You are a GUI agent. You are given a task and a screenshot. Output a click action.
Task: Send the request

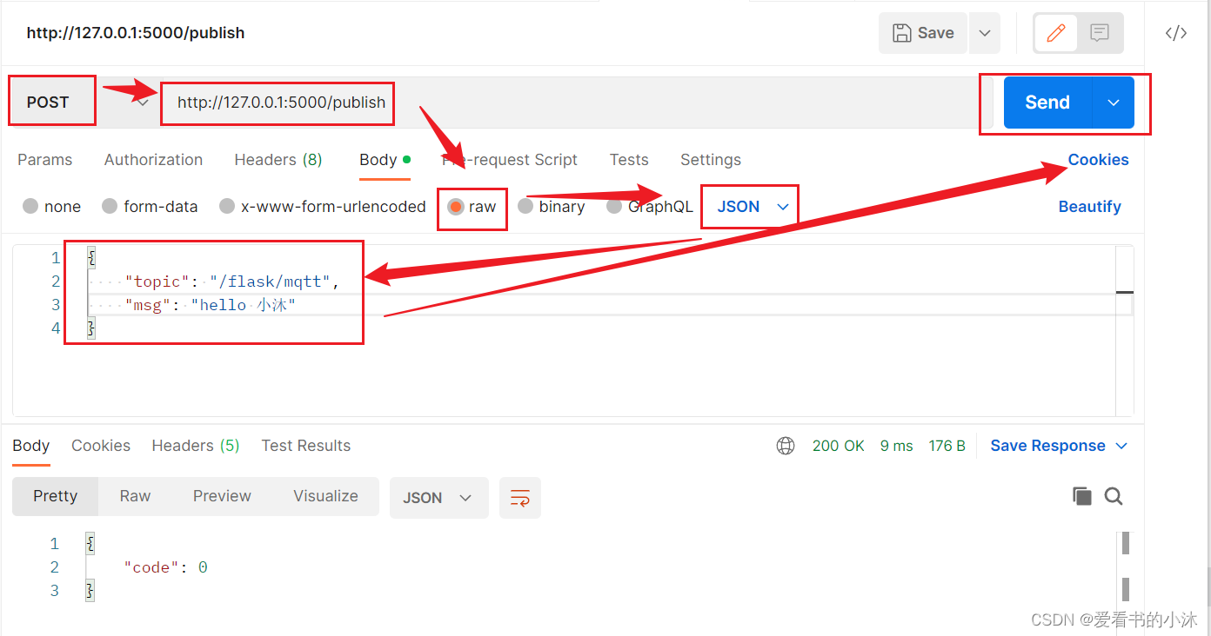pyautogui.click(x=1047, y=103)
